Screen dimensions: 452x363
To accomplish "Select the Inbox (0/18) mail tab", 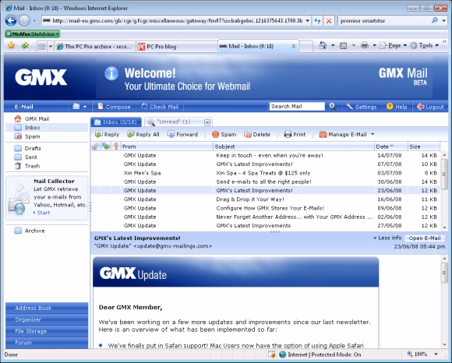I will click(116, 122).
